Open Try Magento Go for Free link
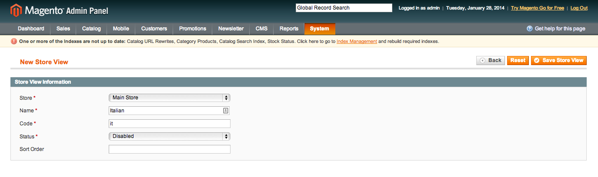The image size is (598, 177). tap(538, 8)
